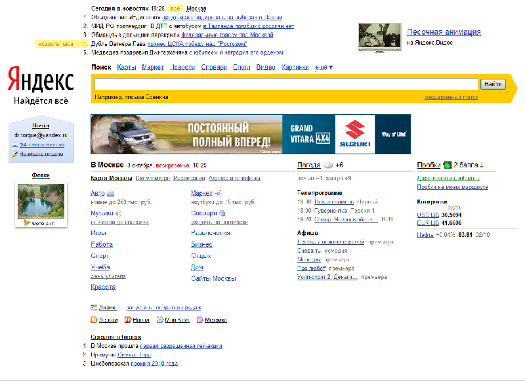This screenshot has height=384, width=525.
Task: Open the Сайты Москвы link
Action: pyautogui.click(x=214, y=278)
